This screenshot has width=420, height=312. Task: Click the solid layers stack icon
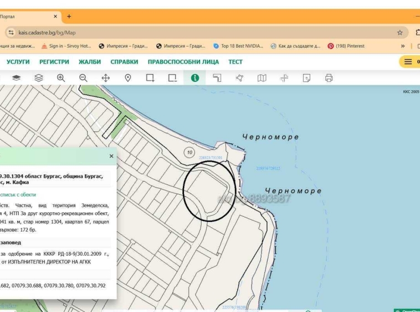pos(16,79)
